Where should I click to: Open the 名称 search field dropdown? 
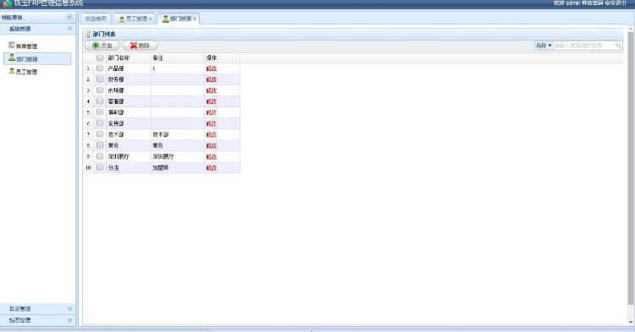pyautogui.click(x=544, y=46)
